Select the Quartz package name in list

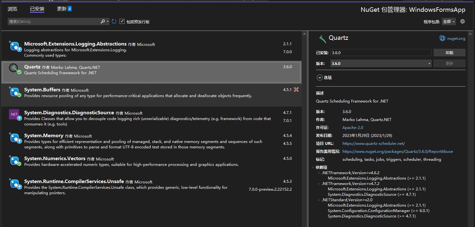[32, 67]
